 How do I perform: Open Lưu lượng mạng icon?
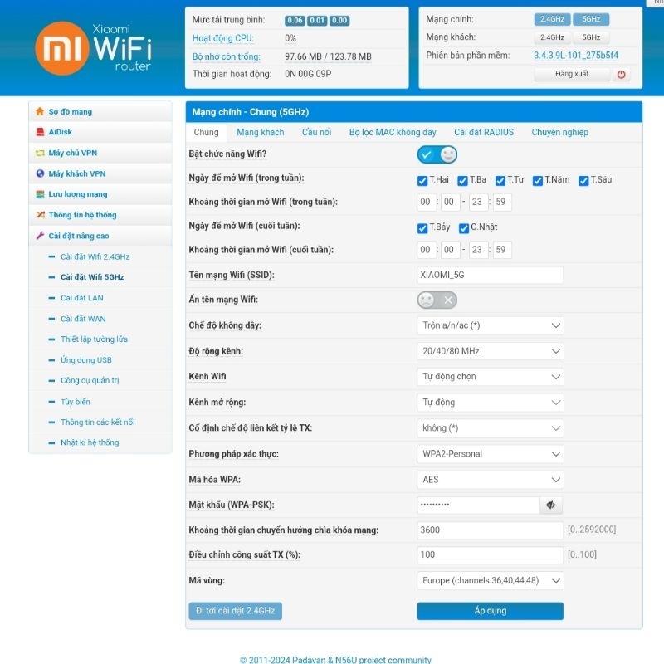39,194
